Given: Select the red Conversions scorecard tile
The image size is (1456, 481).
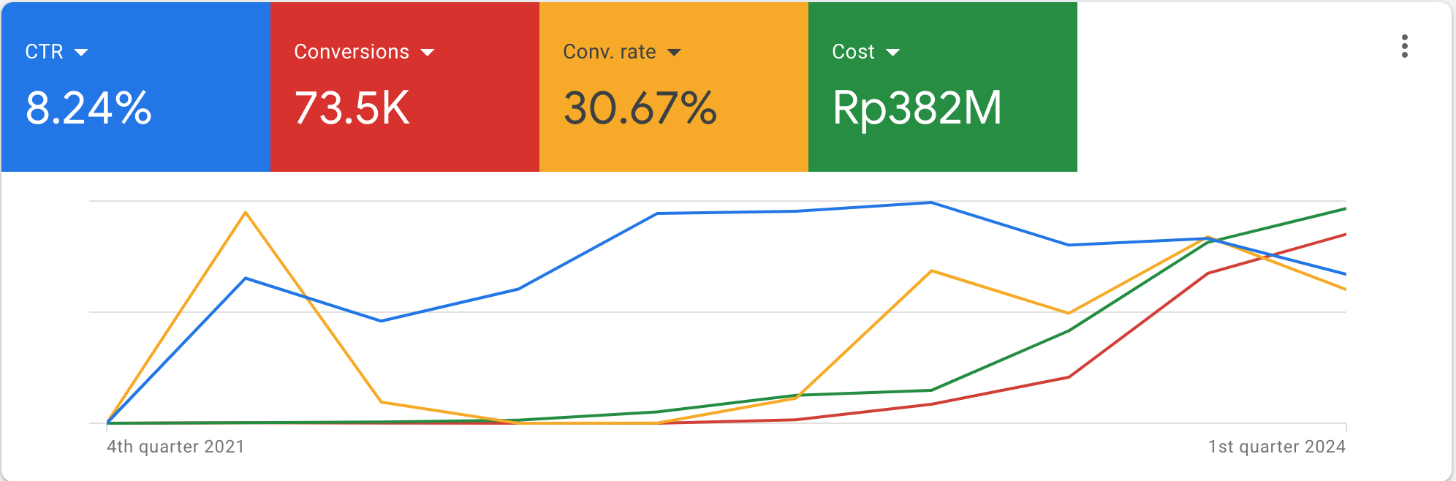Looking at the screenshot, I should [405, 87].
